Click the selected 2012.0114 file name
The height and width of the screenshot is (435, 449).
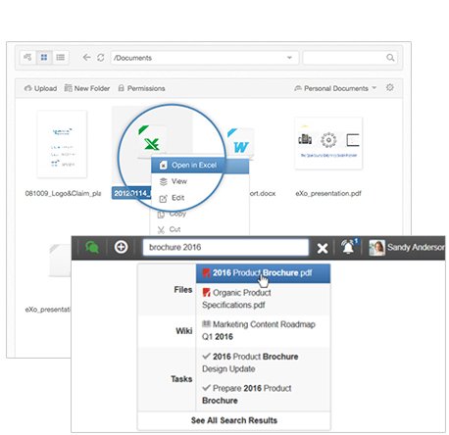(x=131, y=193)
